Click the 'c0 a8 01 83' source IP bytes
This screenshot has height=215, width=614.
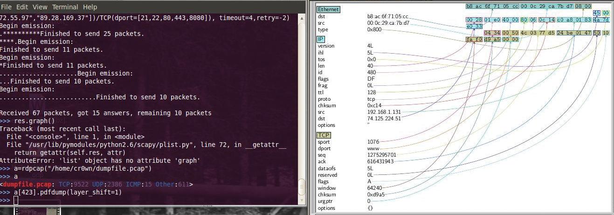(x=574, y=20)
